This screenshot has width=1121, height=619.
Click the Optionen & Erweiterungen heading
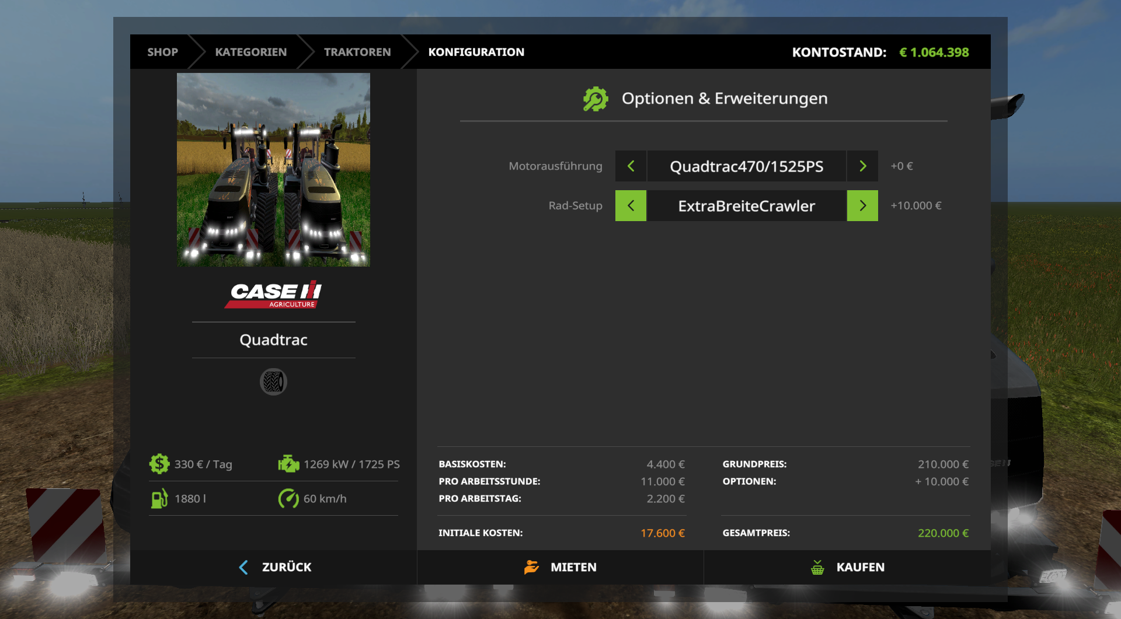(x=725, y=99)
